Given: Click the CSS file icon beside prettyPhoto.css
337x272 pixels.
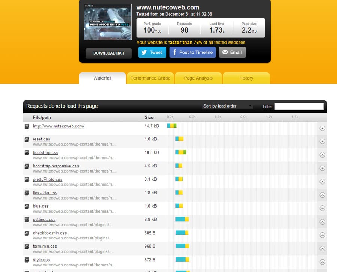Looking at the screenshot, I should click(27, 180).
